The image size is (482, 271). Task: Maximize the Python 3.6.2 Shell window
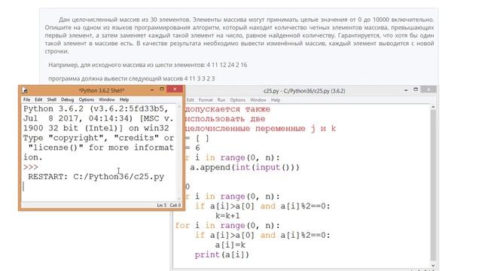point(162,90)
